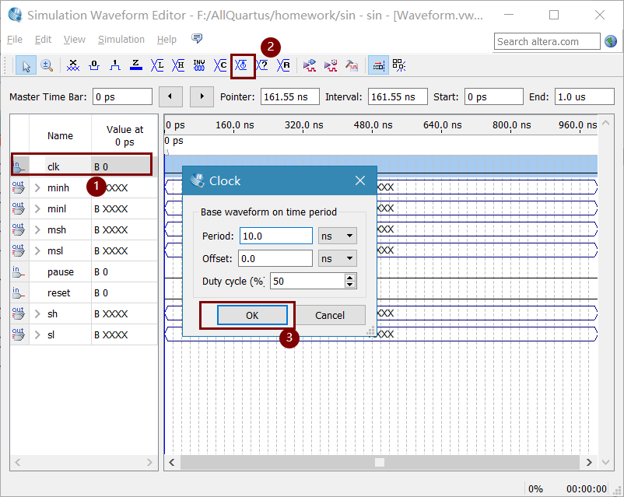Viewport: 624px width, 497px height.
Task: Close the Clock dialog
Action: [x=360, y=180]
